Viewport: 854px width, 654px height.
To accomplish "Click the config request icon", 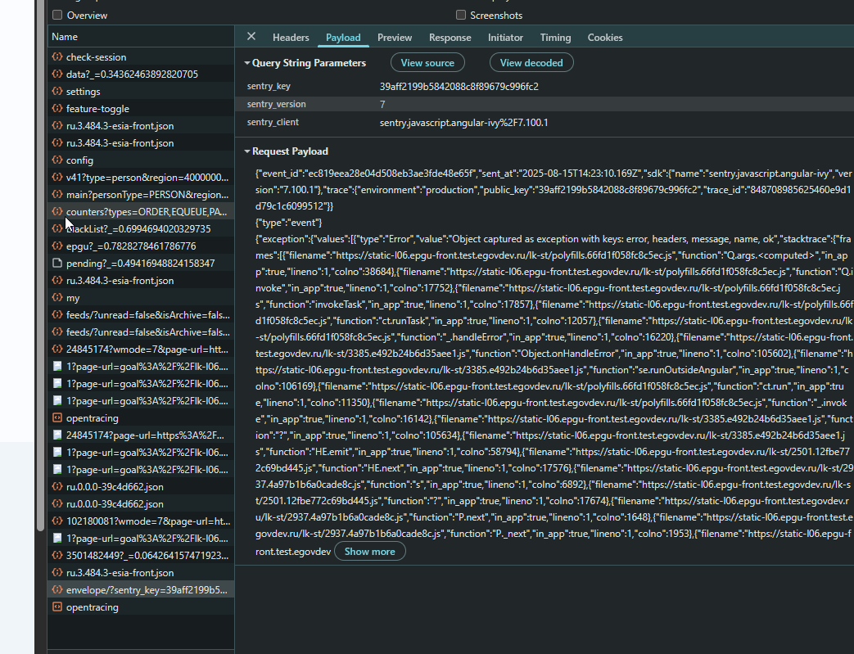I will [x=57, y=160].
